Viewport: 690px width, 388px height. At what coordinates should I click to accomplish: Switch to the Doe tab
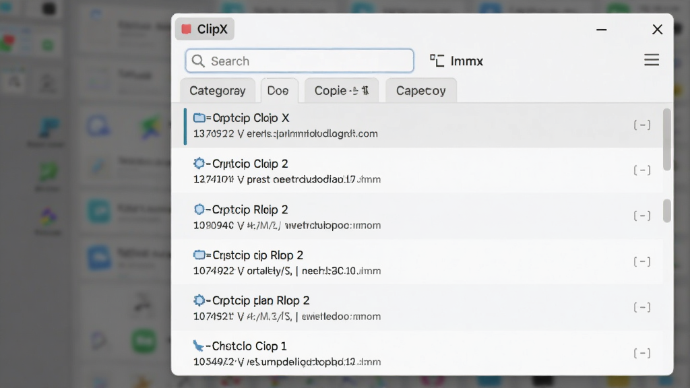click(278, 91)
